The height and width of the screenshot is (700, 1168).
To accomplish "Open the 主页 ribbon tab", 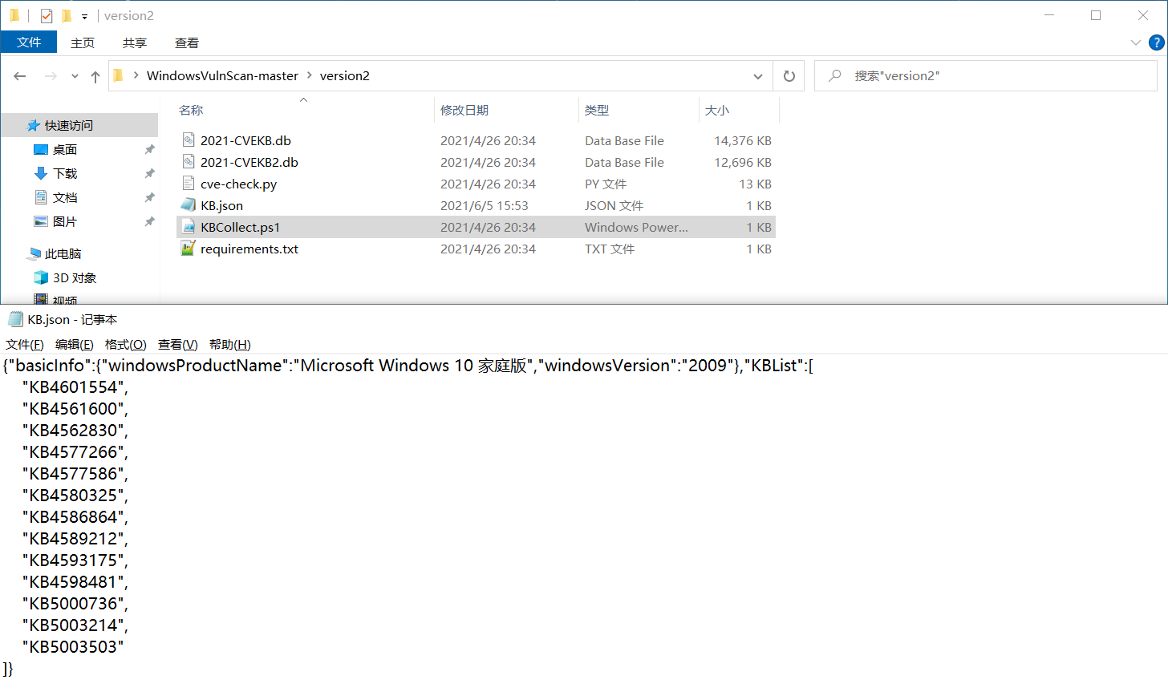I will (x=83, y=42).
